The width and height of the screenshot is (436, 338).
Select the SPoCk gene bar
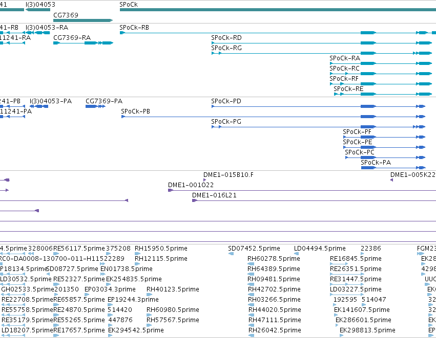(278, 10)
